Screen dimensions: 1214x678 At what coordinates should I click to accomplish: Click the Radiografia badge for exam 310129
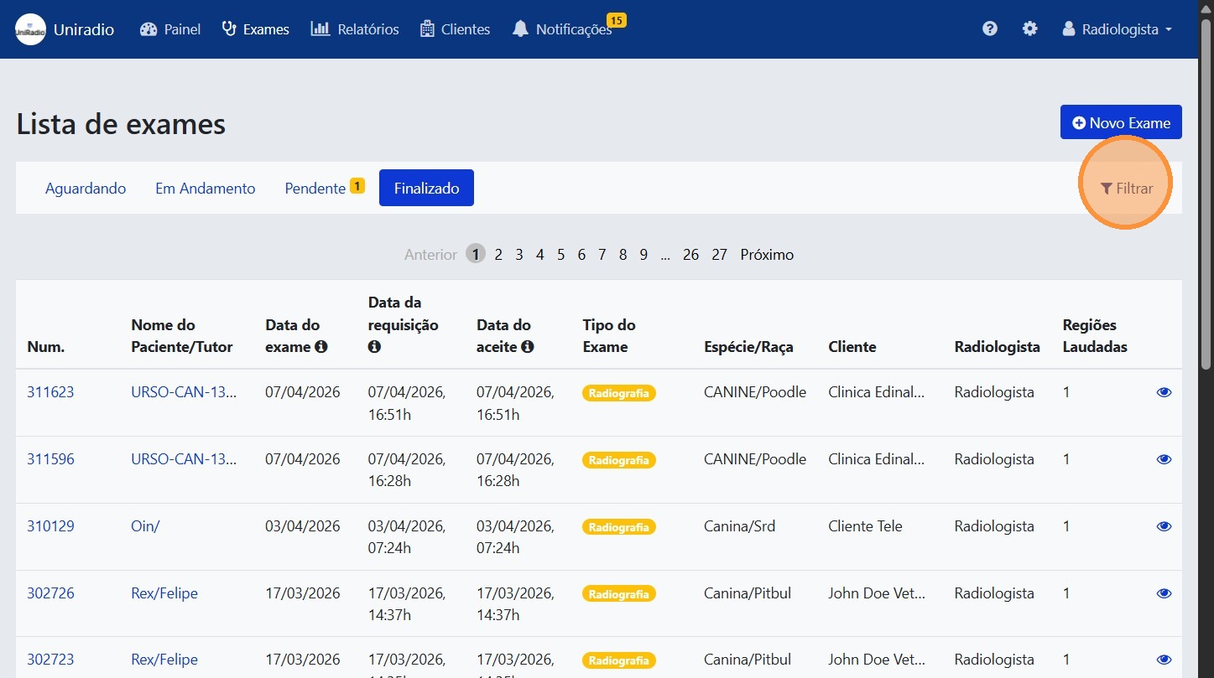(x=618, y=527)
